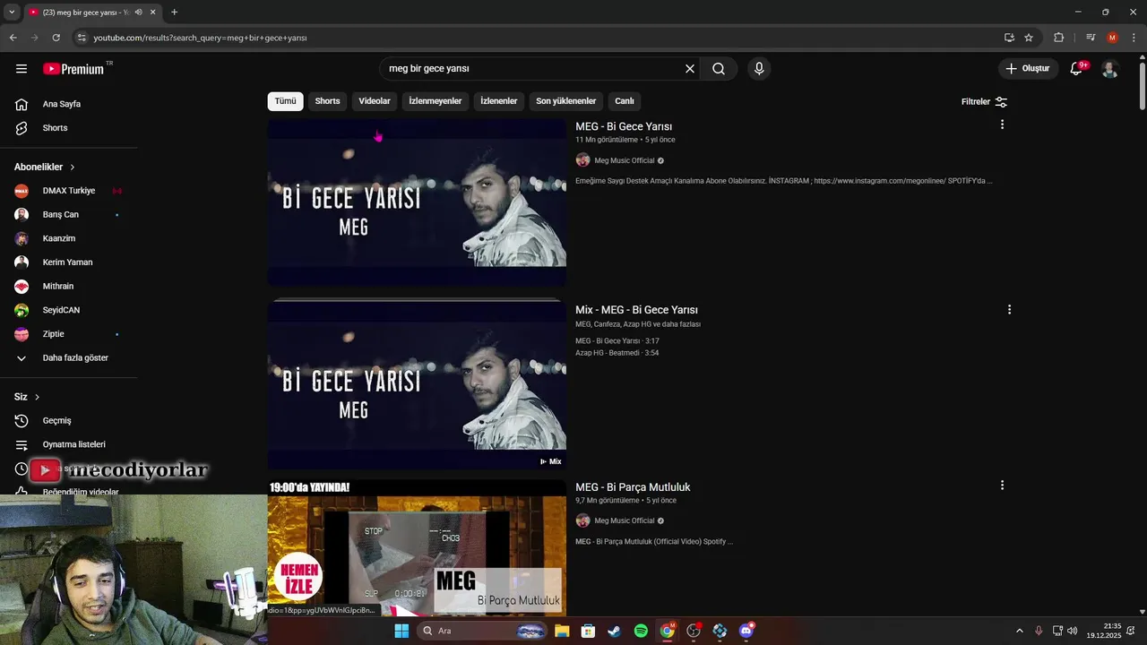Click the Shorts icon in the sidebar
Screen dimensions: 1147x645
click(x=22, y=128)
